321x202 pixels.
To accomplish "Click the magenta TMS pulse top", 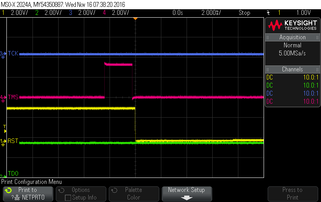I will pos(118,64).
